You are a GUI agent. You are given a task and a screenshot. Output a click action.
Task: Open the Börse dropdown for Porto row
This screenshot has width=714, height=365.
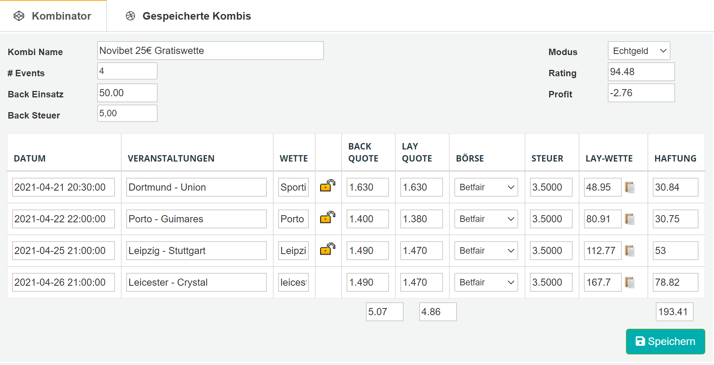point(486,219)
